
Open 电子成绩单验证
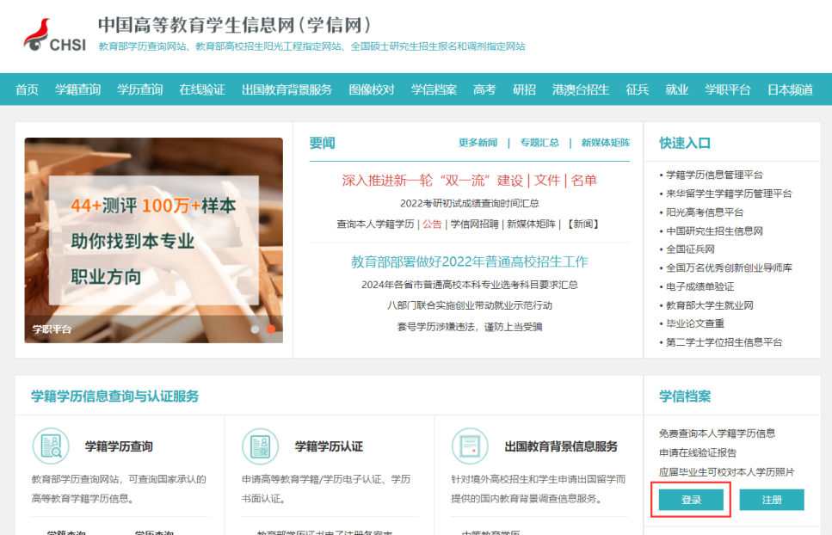pyautogui.click(x=699, y=287)
